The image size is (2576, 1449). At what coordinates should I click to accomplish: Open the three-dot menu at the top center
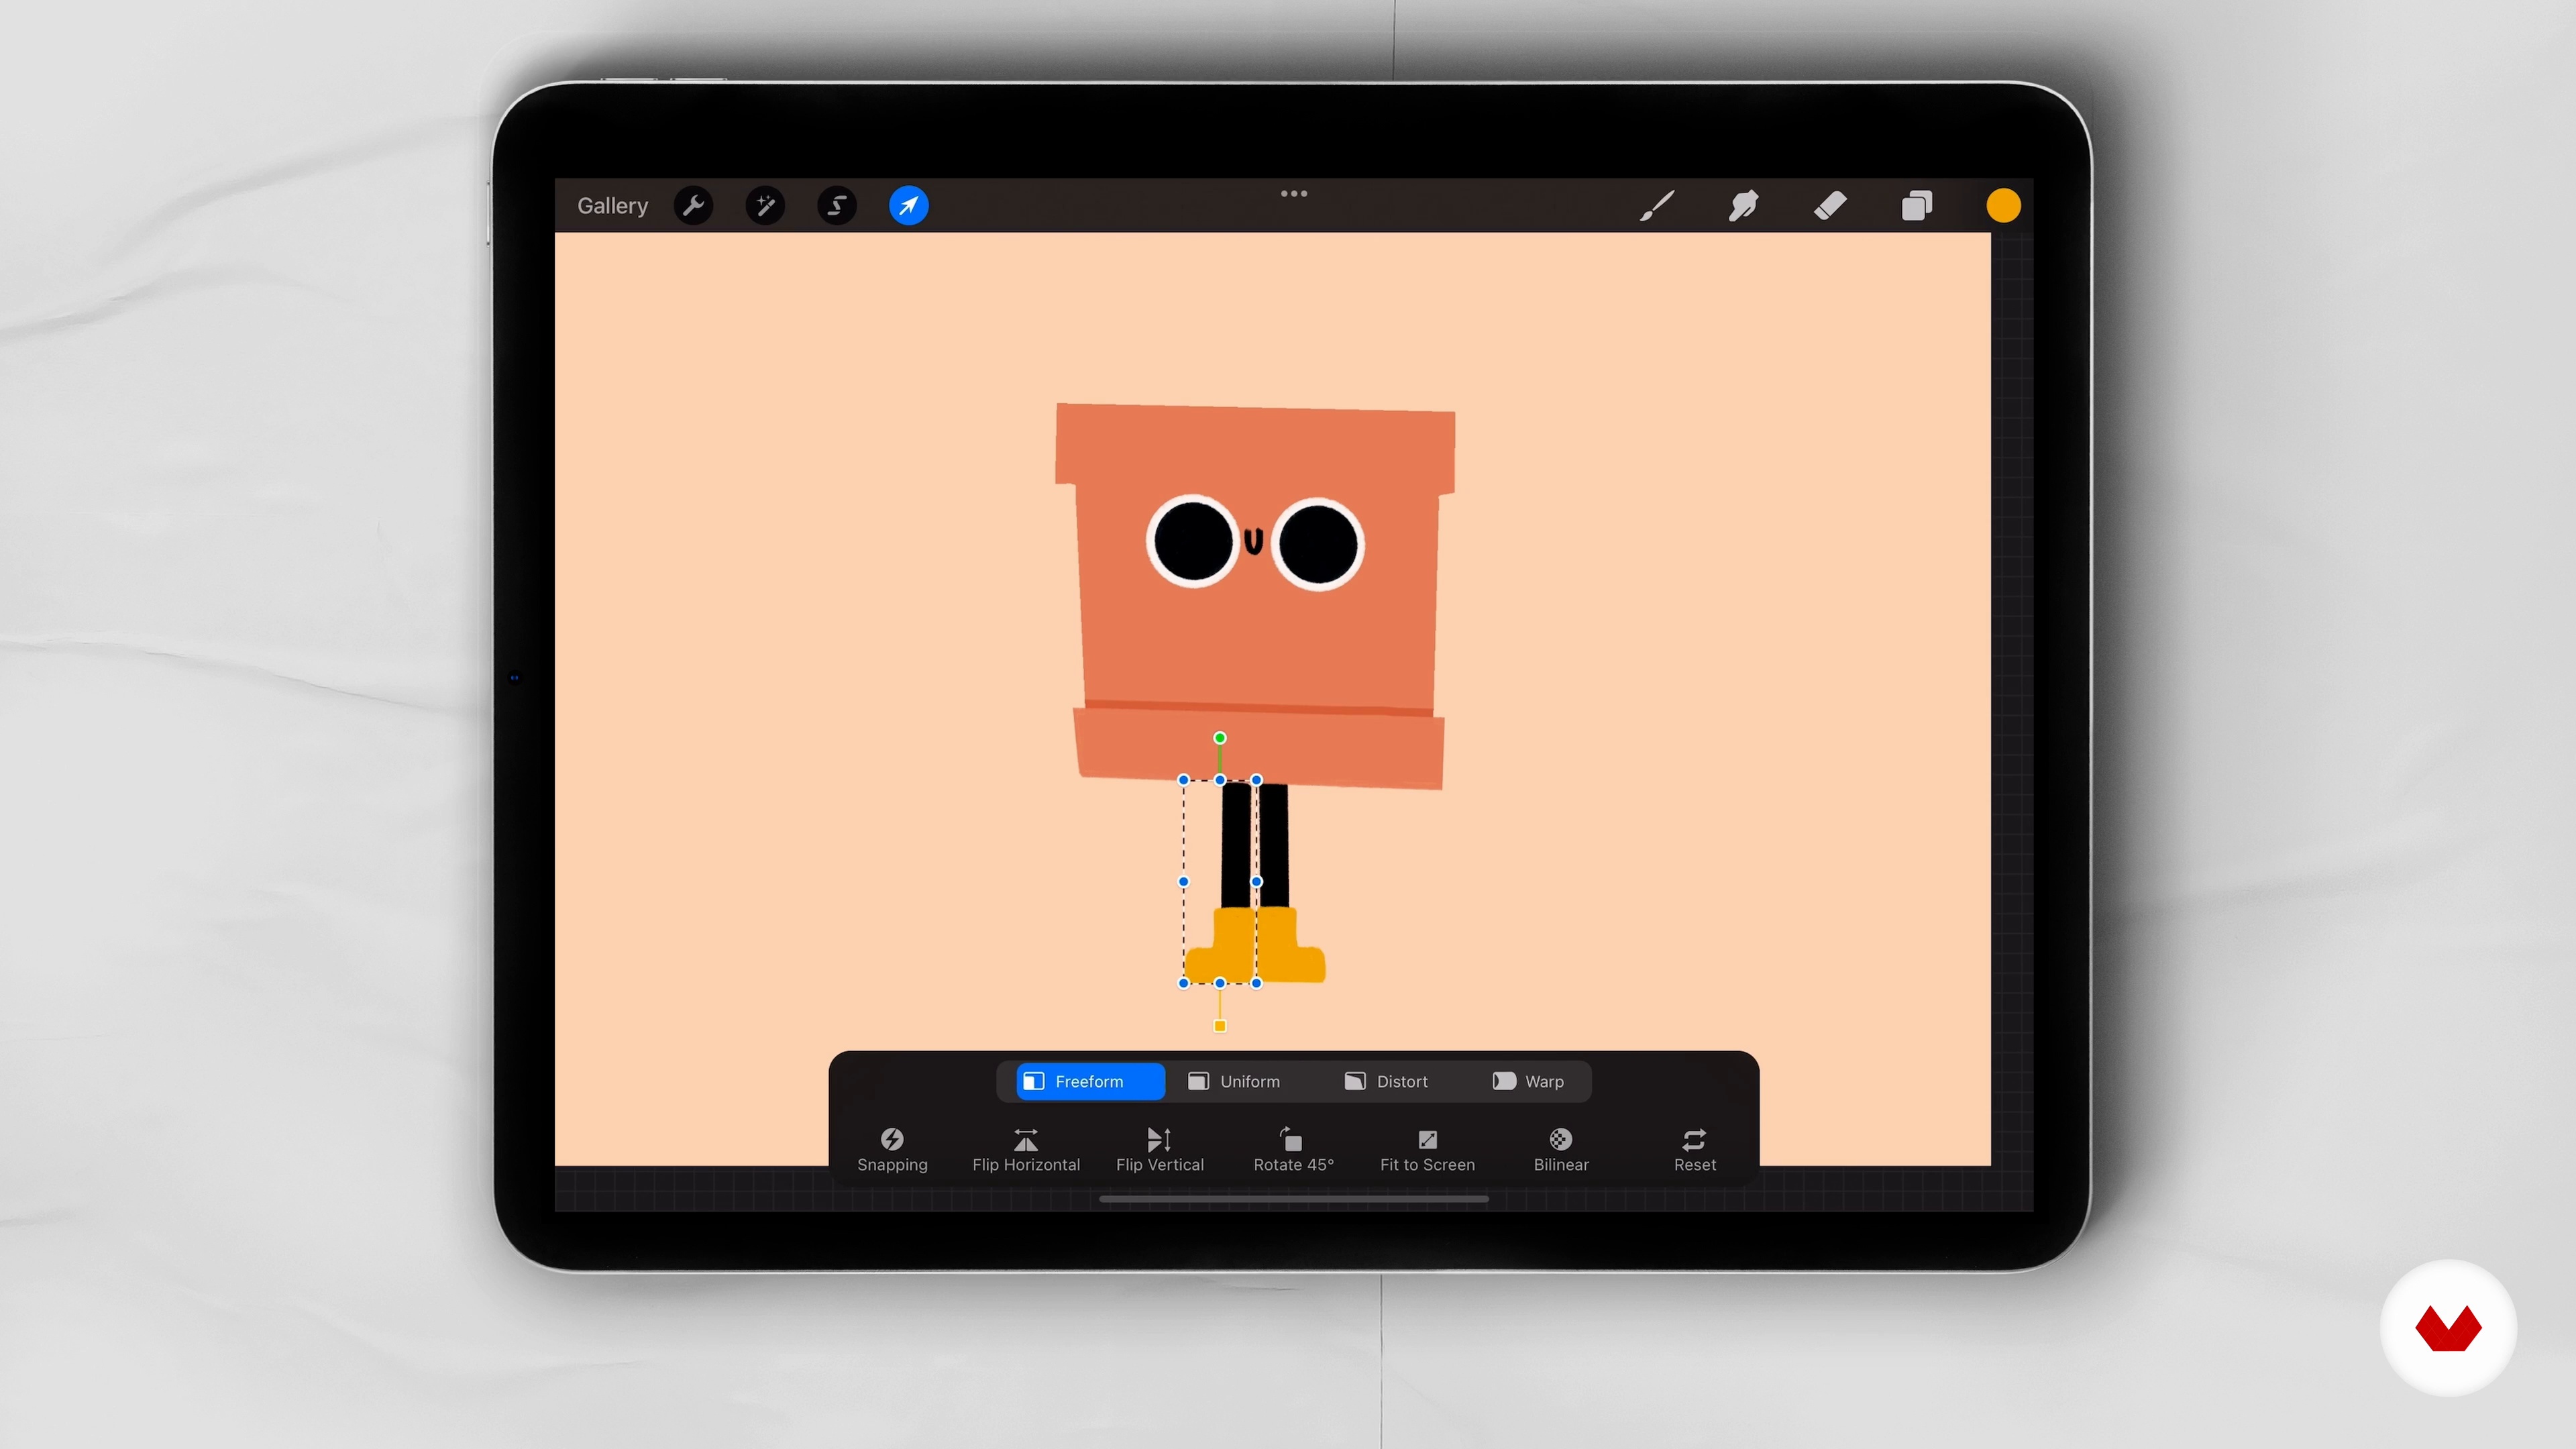coord(1294,193)
